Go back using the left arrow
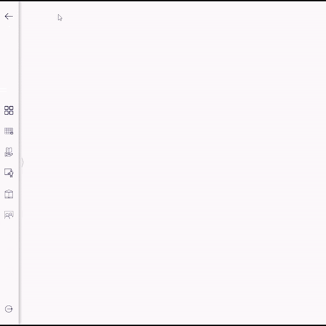 tap(9, 16)
